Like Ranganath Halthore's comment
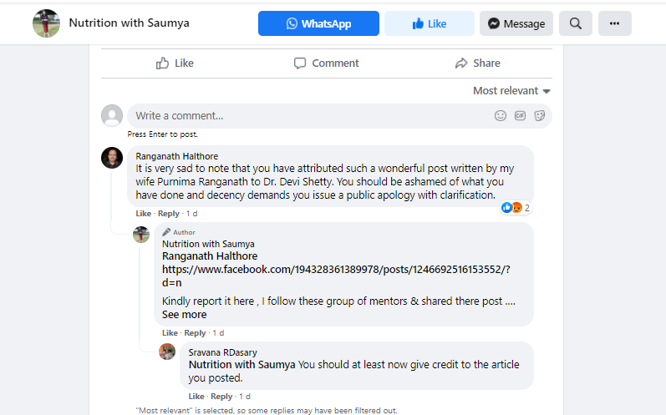 pyautogui.click(x=144, y=214)
